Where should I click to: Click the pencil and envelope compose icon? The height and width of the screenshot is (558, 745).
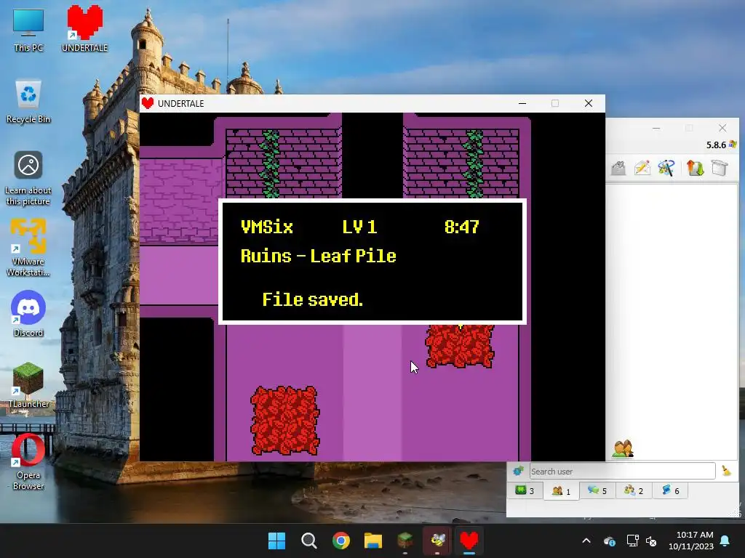tap(642, 168)
